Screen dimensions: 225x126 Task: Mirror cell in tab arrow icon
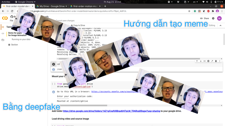212,61
